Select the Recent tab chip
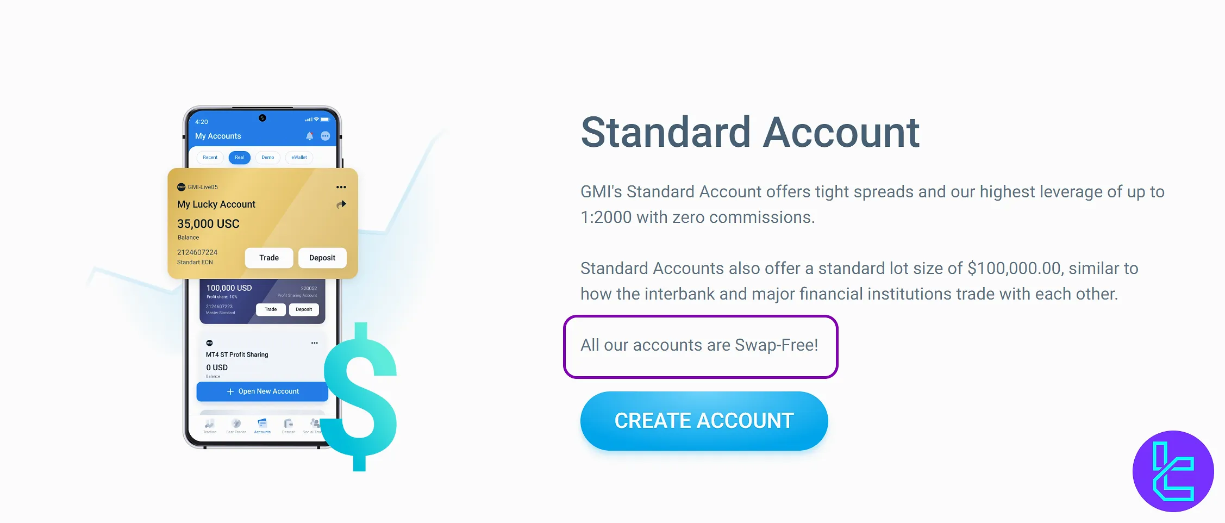 pos(210,157)
